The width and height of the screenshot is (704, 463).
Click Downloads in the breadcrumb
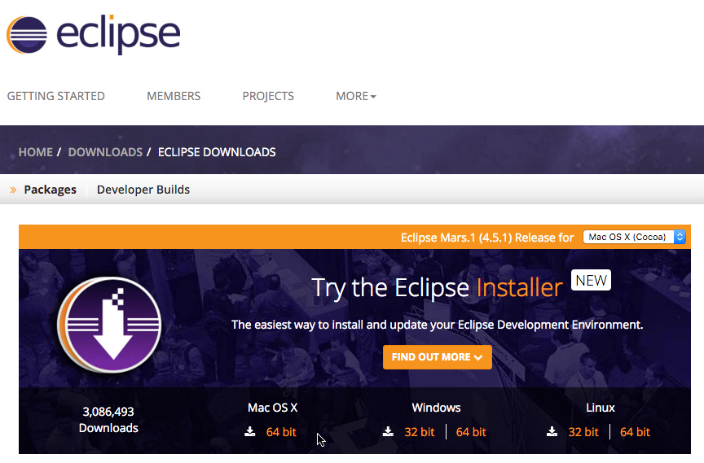105,152
